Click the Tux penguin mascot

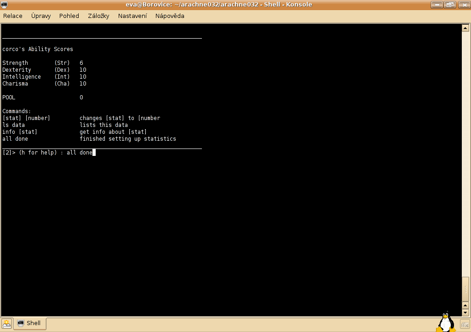point(445,322)
